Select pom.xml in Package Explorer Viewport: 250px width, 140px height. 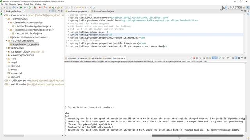pyautogui.click(x=15, y=77)
